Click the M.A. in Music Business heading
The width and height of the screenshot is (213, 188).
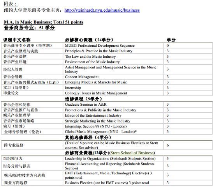[44, 22]
